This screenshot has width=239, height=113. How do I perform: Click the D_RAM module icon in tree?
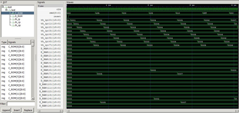[13, 16]
